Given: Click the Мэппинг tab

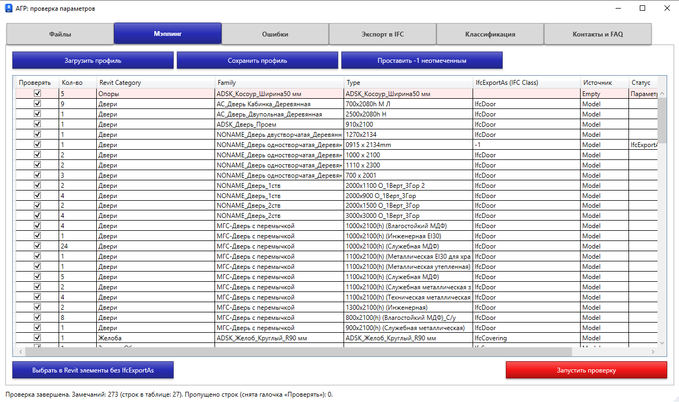Looking at the screenshot, I should (168, 34).
